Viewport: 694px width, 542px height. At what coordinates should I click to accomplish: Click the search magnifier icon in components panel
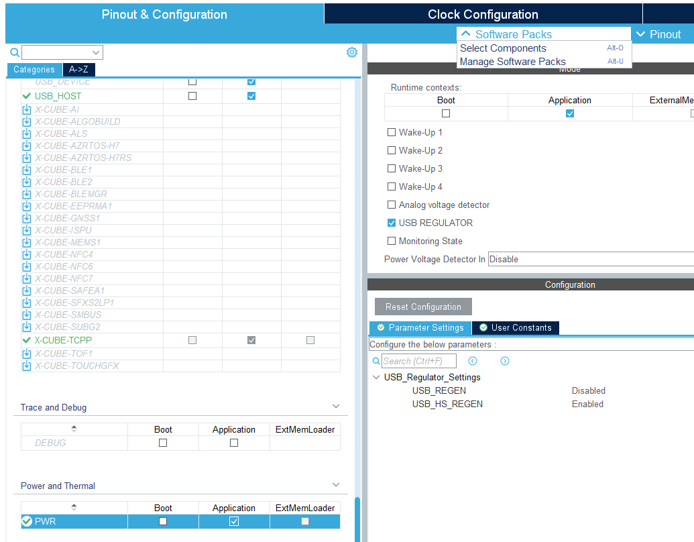14,52
